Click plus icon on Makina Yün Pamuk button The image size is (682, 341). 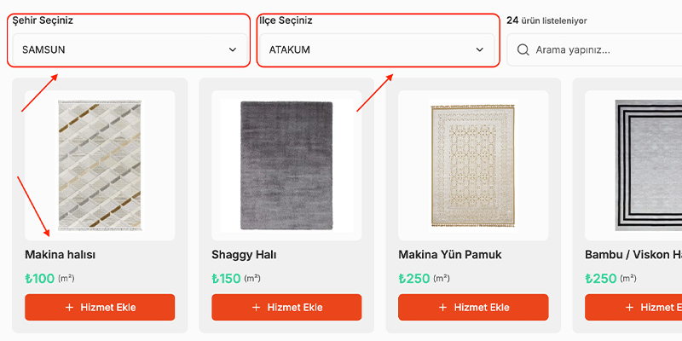(x=442, y=308)
